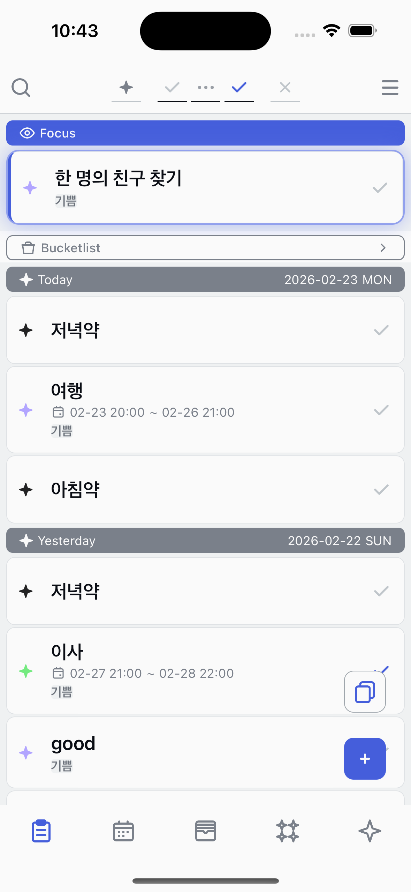Select the three-dots in-progress filter

click(x=206, y=87)
